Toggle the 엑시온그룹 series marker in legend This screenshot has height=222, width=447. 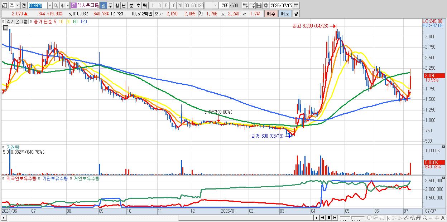[x=3, y=21]
